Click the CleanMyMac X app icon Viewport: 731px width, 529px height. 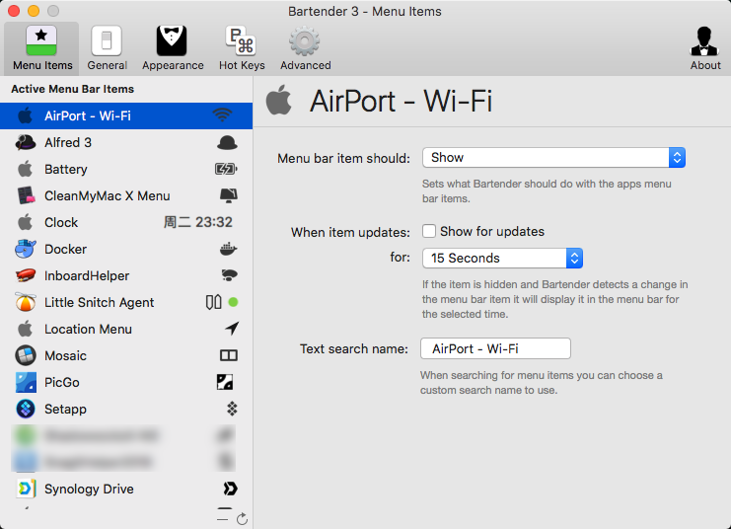[x=26, y=195]
